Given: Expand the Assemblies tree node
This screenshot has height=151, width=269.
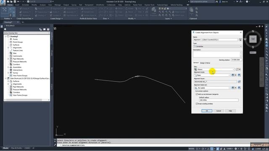Looking at the screenshot, I should tap(8, 67).
